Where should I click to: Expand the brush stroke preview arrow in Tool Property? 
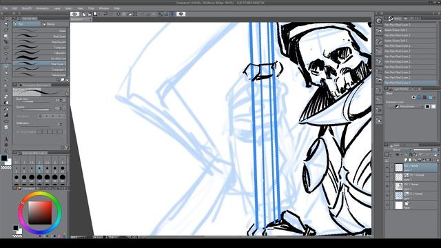(67, 94)
